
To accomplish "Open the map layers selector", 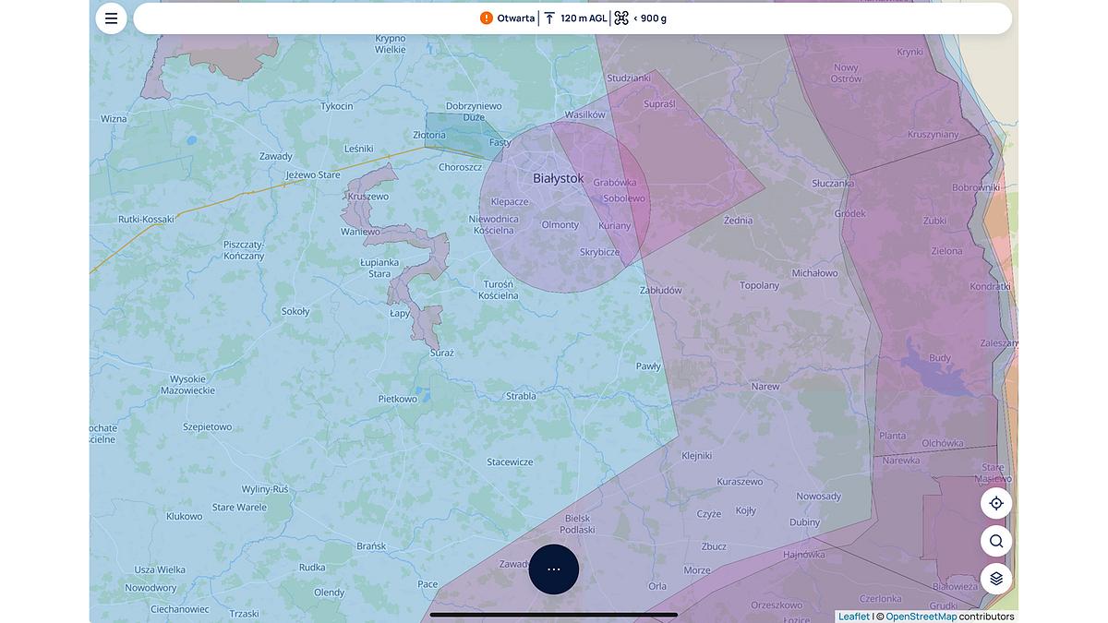I will pos(996,579).
